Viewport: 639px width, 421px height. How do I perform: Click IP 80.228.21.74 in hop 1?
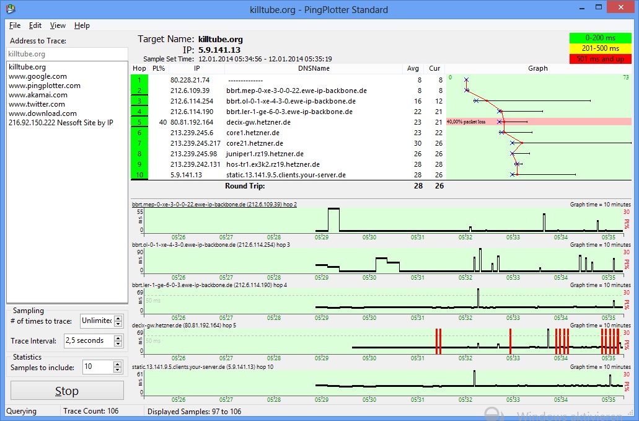click(190, 80)
